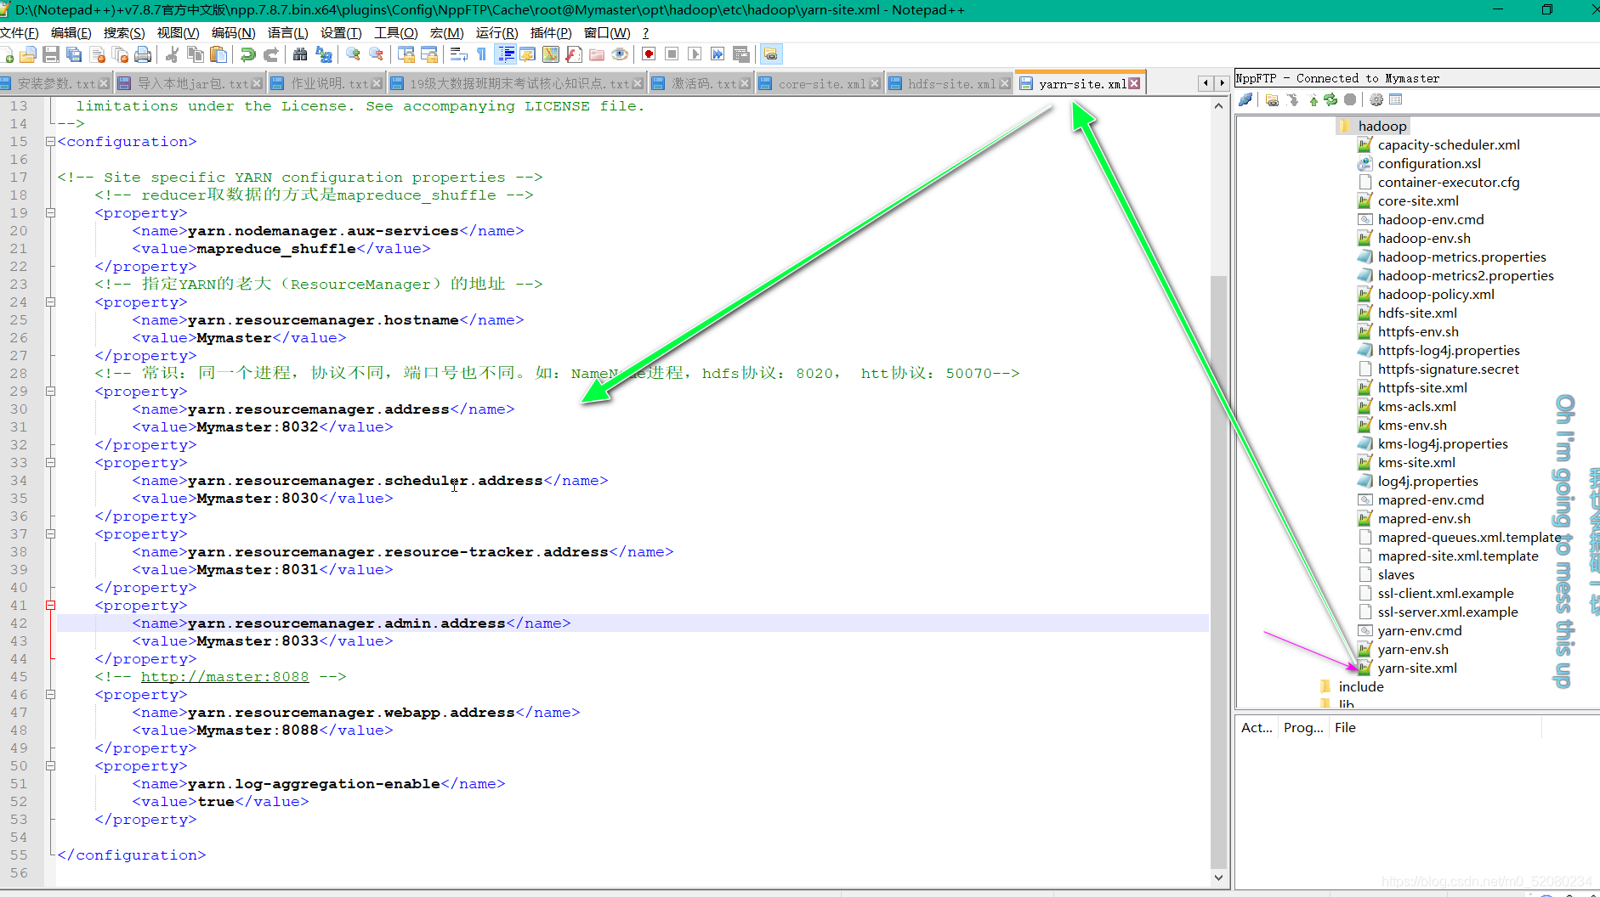Open NppFTP settings gear icon
Viewport: 1600px width, 897px height.
pos(1376,99)
